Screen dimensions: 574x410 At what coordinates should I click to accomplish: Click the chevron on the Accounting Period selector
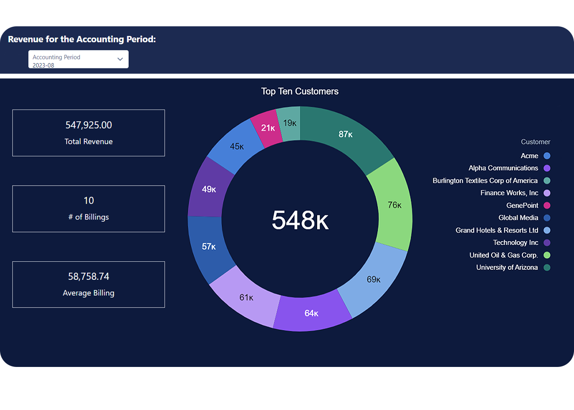pos(120,59)
